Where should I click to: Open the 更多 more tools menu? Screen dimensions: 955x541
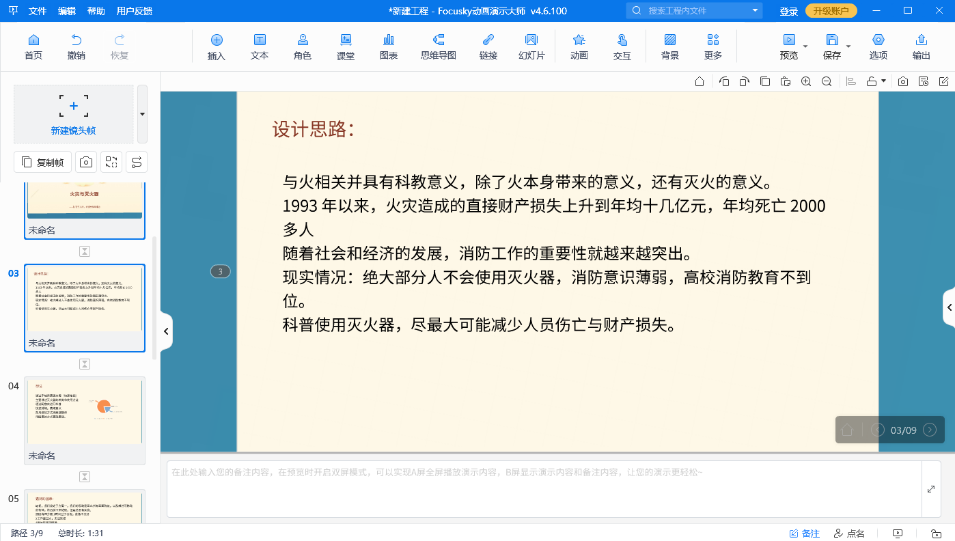[713, 46]
